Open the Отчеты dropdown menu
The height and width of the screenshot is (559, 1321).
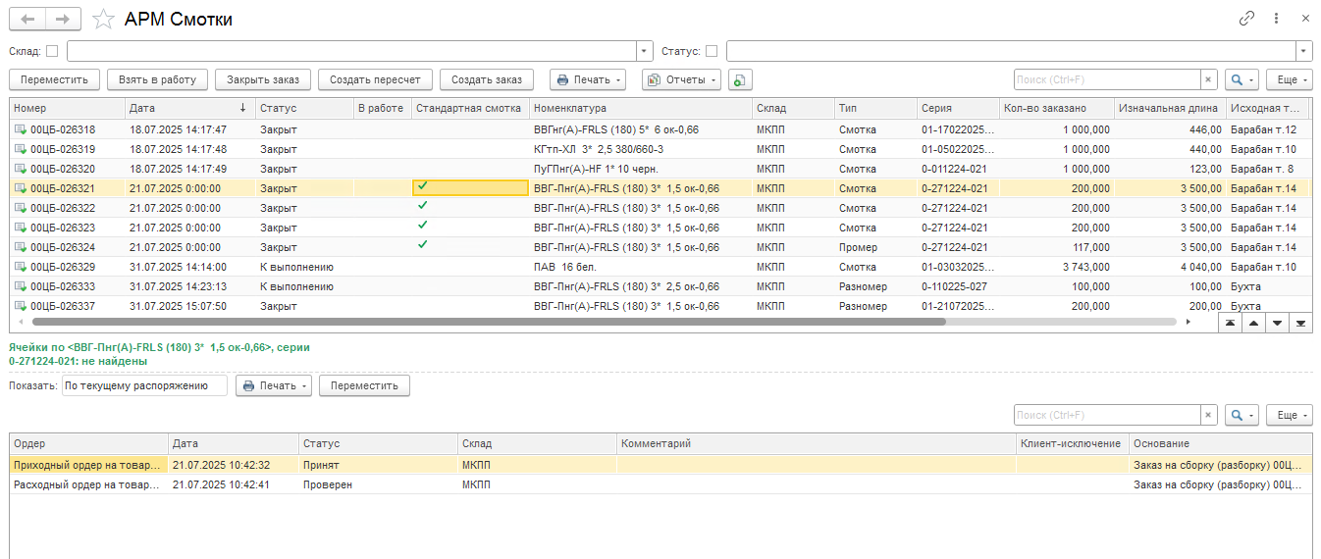coord(681,79)
